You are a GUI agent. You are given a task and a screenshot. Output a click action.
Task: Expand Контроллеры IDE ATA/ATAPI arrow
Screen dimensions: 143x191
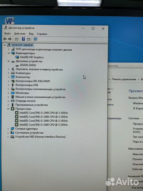(8, 81)
